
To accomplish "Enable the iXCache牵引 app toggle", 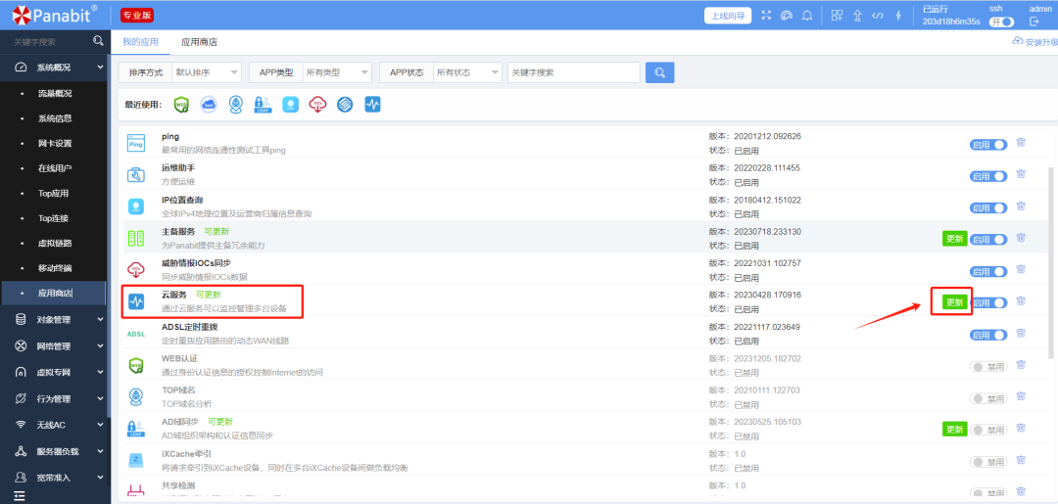I will [x=988, y=462].
